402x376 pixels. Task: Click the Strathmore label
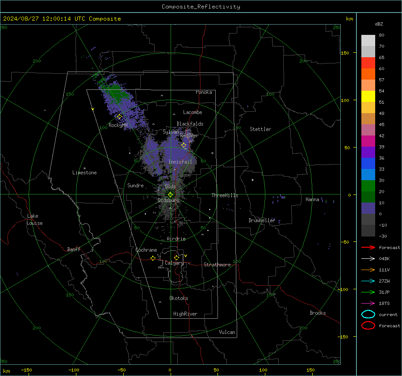pyautogui.click(x=217, y=265)
